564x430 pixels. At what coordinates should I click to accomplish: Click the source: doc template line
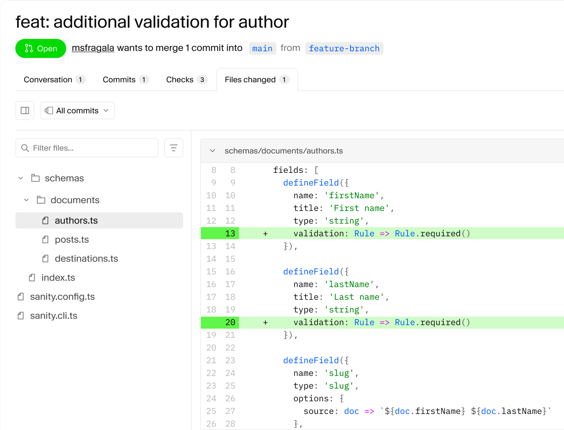(427, 411)
